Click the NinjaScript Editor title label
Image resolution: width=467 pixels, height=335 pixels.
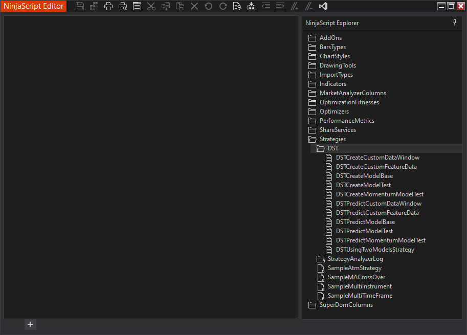click(x=33, y=6)
